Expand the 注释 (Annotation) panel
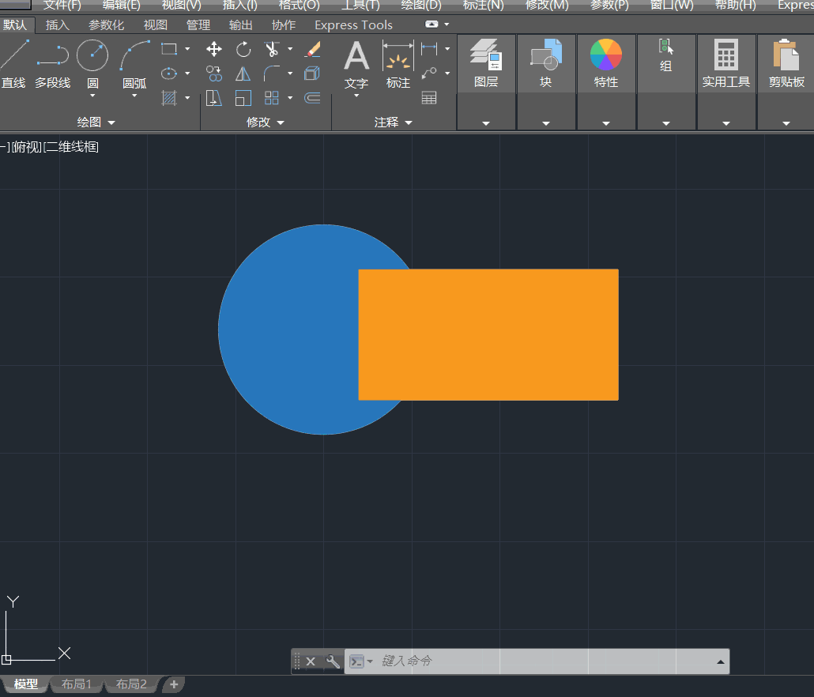 [394, 122]
